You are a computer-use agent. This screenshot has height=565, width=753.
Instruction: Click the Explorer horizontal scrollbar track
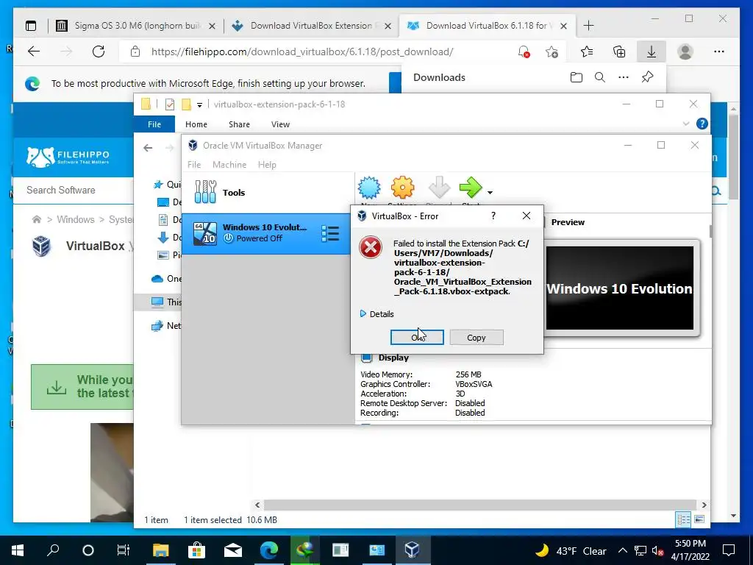click(x=479, y=505)
